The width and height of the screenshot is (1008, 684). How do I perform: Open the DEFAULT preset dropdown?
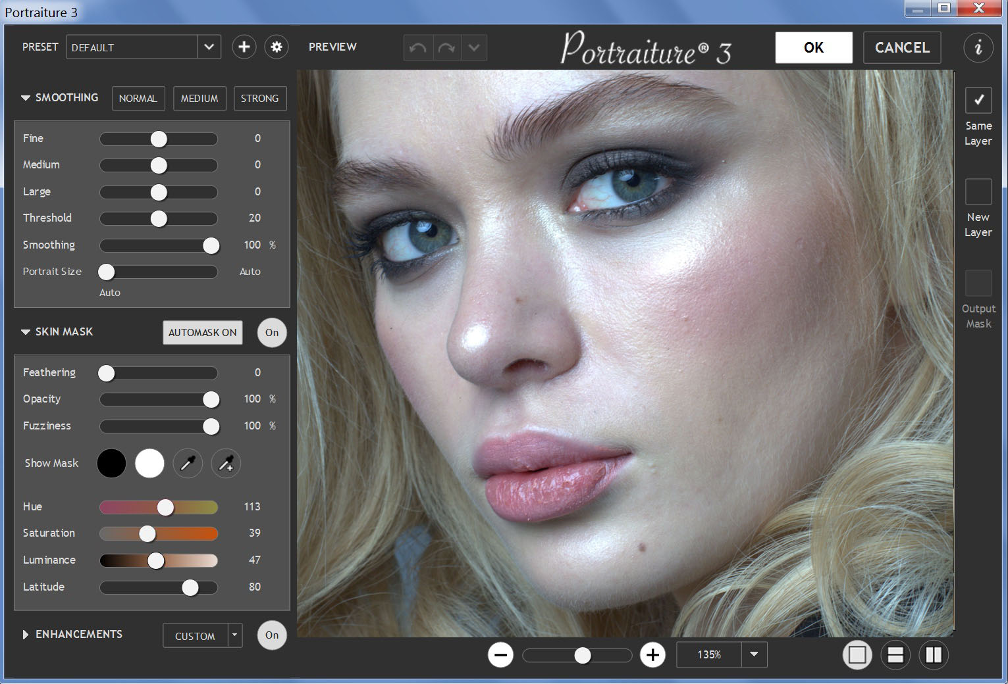[209, 47]
